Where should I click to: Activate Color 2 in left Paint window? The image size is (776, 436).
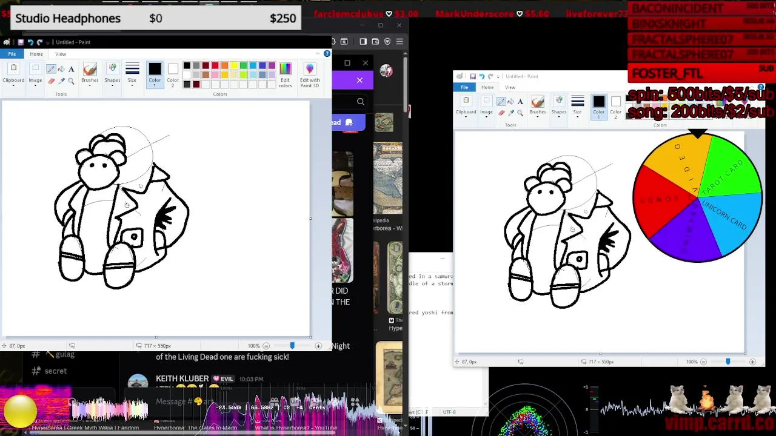(x=173, y=74)
